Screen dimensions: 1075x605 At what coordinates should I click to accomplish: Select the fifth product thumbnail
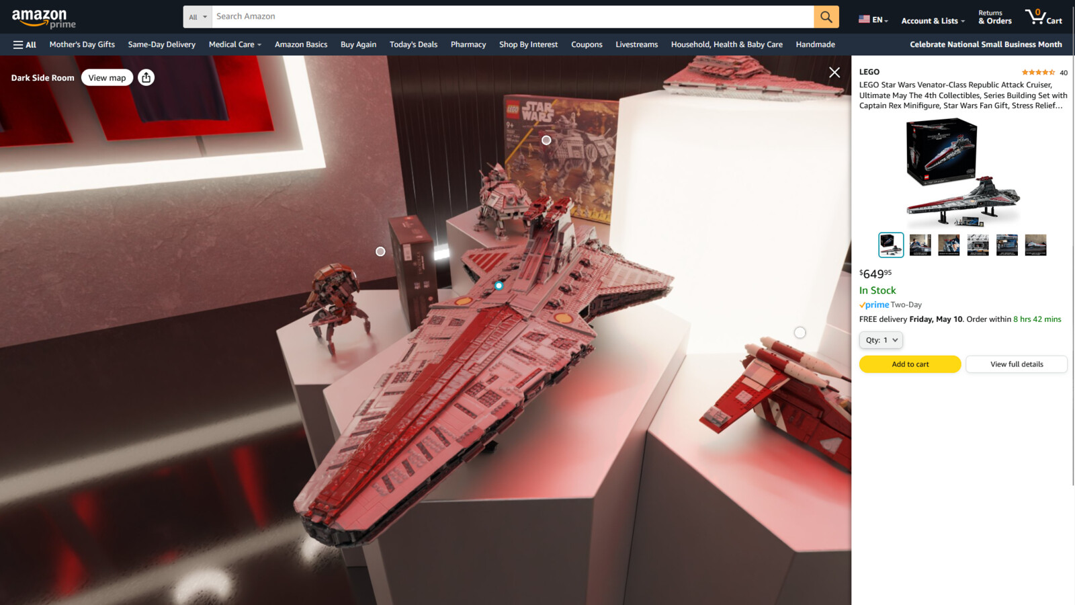click(x=1006, y=245)
